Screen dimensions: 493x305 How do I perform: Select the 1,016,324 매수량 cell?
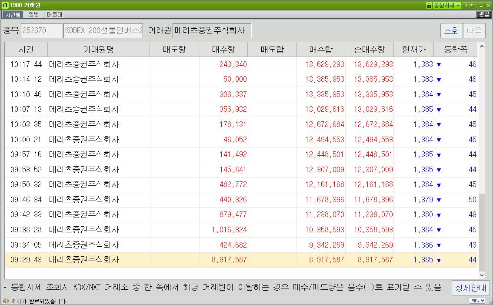[223, 230]
